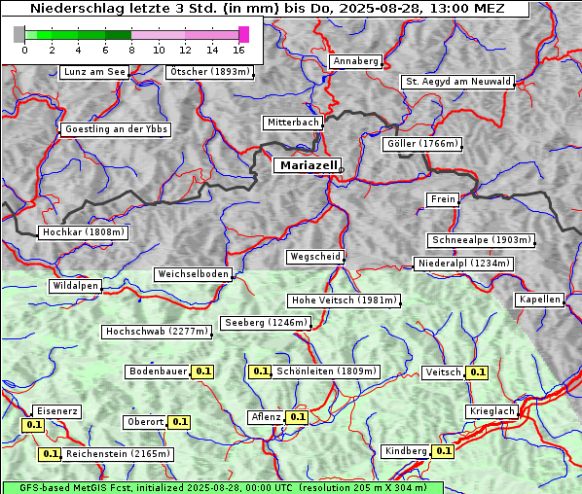
Task: Click the 0.1 value beside Veitsch
Action: coord(477,372)
